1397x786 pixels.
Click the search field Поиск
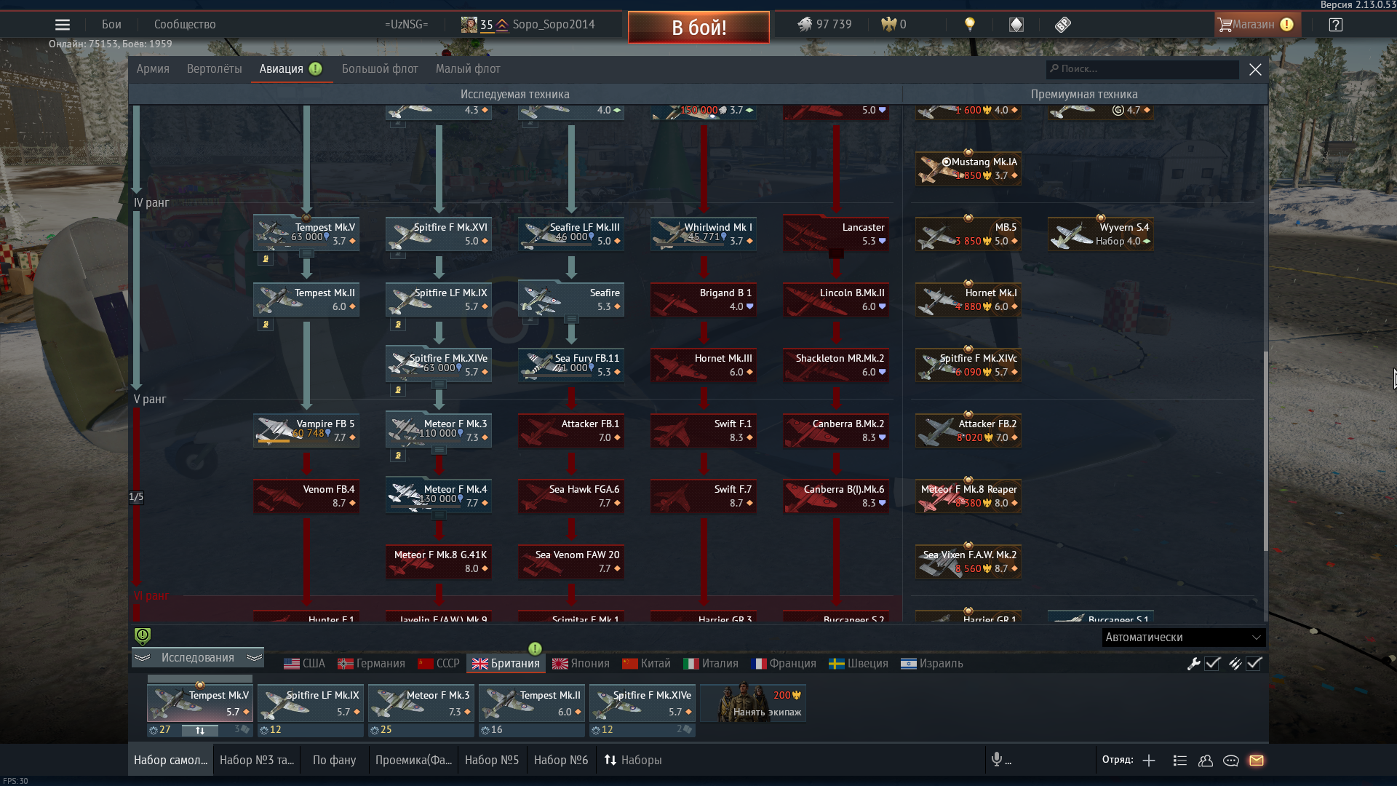click(1142, 69)
